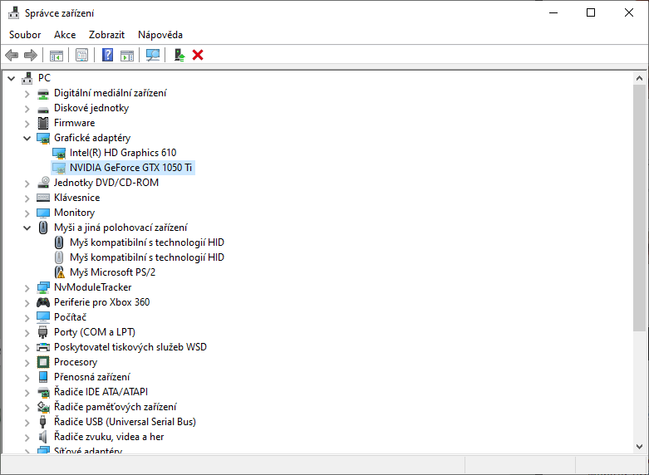Select the Porty (COM a LPT) label

pyautogui.click(x=95, y=332)
